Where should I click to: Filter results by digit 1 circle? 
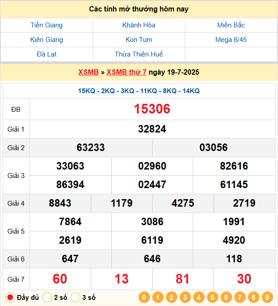158,298
